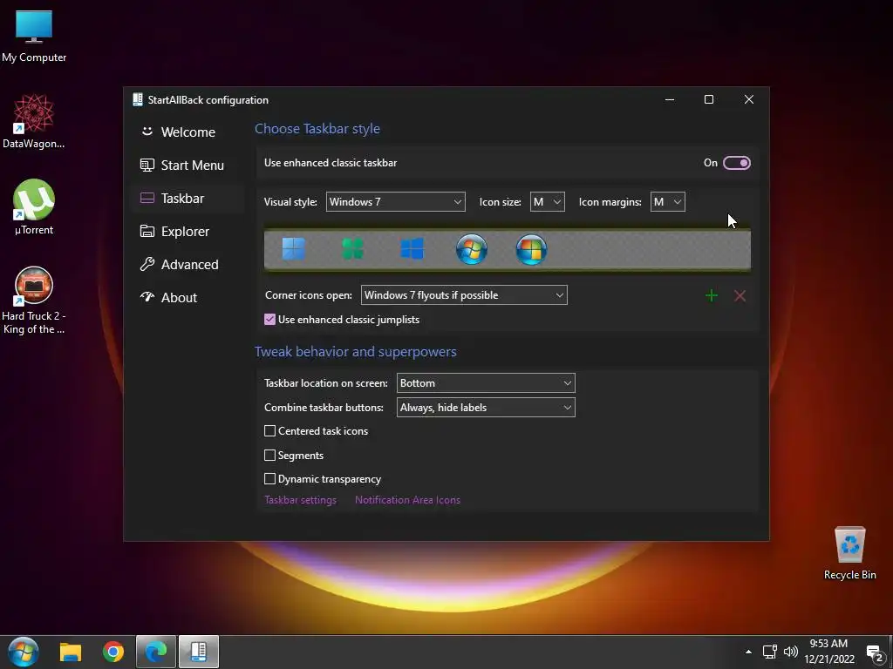Viewport: 893px width, 669px height.
Task: Minimize the StartAllBack configuration window
Action: click(x=670, y=99)
